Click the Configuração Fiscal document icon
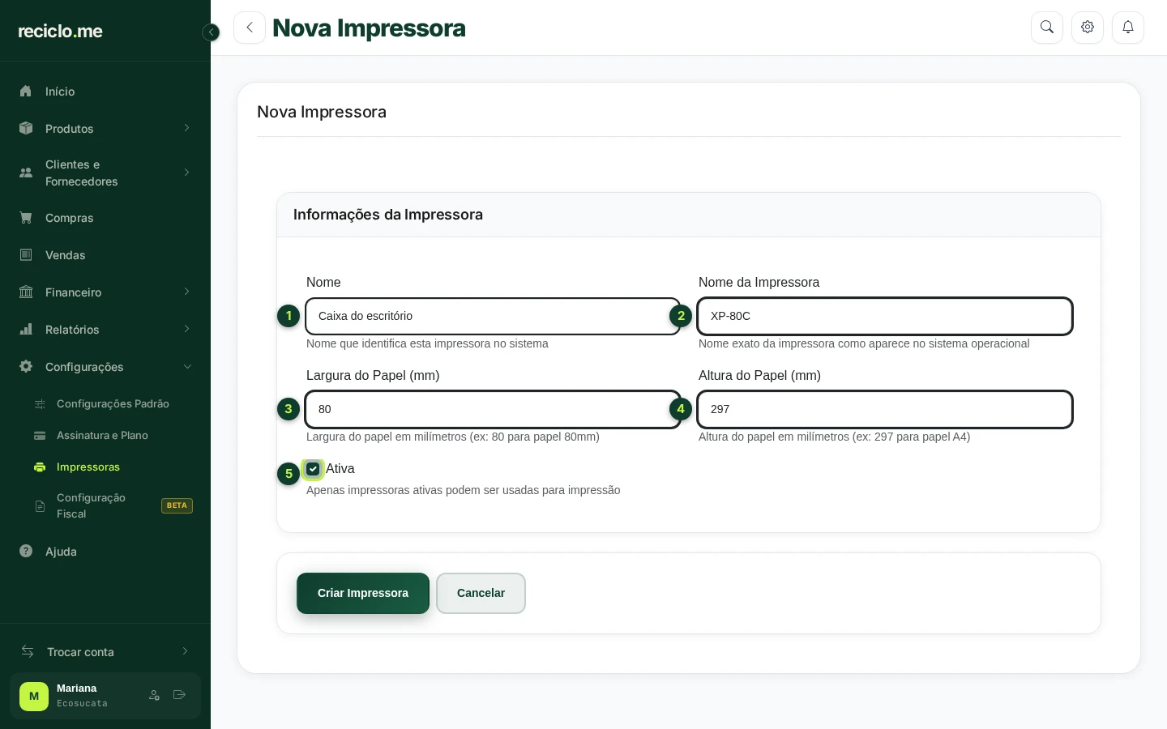This screenshot has width=1167, height=729. tap(40, 505)
